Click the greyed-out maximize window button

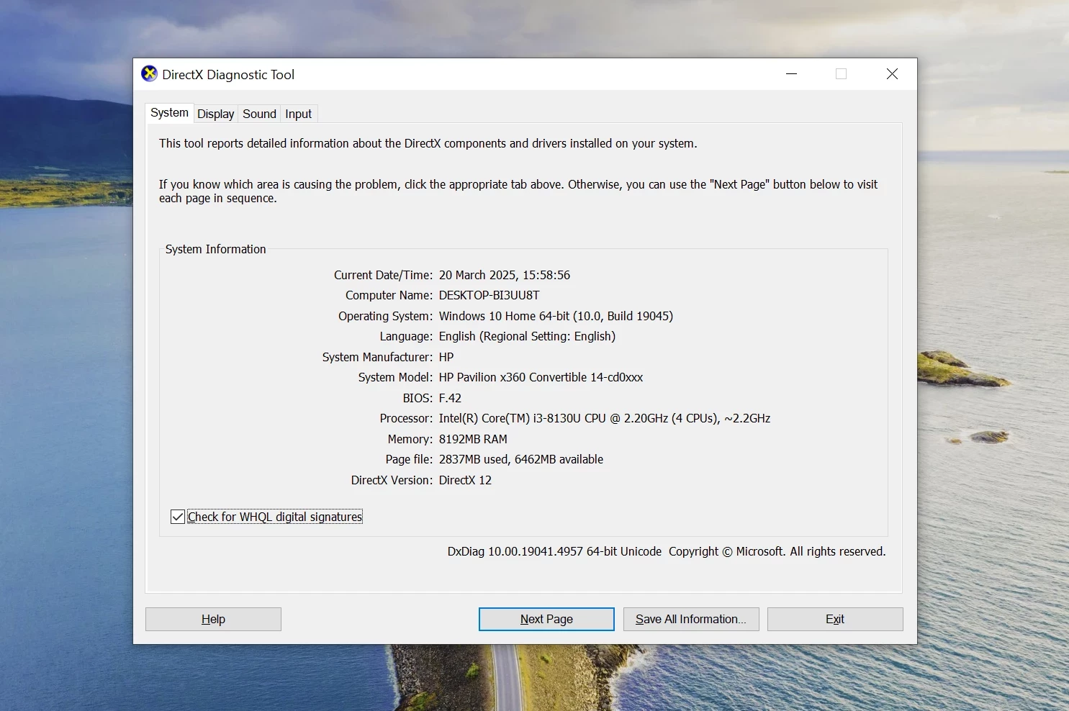pyautogui.click(x=841, y=74)
